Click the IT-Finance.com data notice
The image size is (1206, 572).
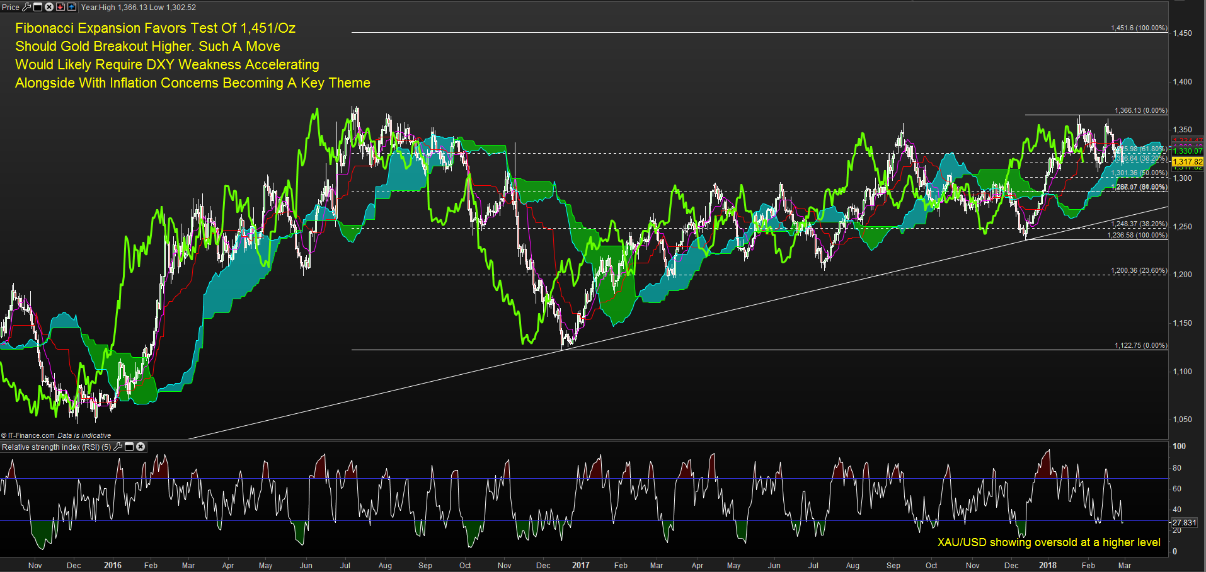(56, 435)
